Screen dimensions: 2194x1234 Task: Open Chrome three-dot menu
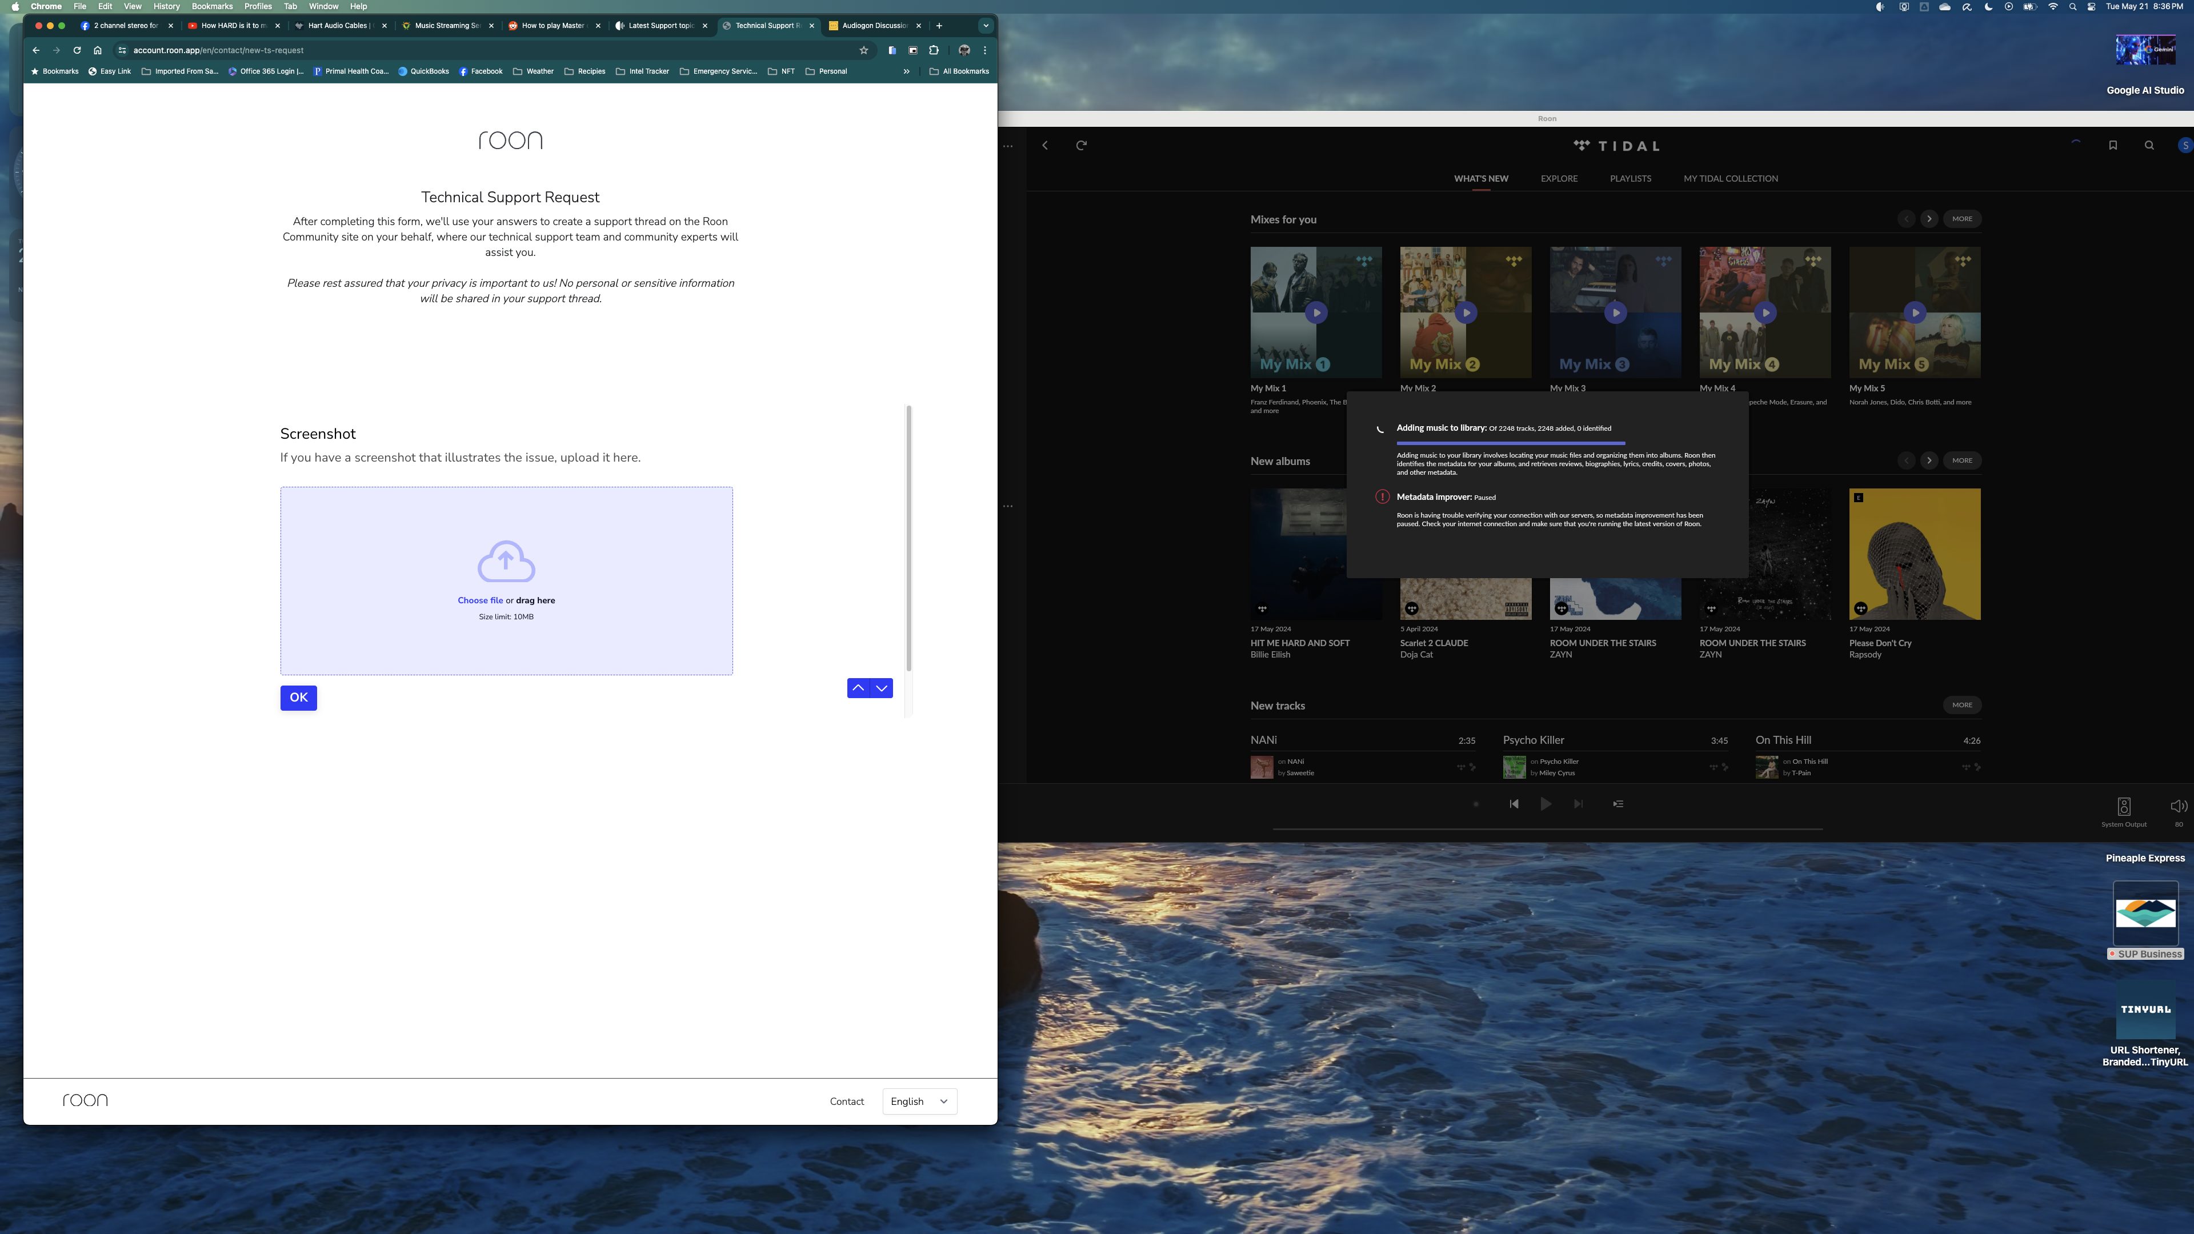(x=986, y=50)
